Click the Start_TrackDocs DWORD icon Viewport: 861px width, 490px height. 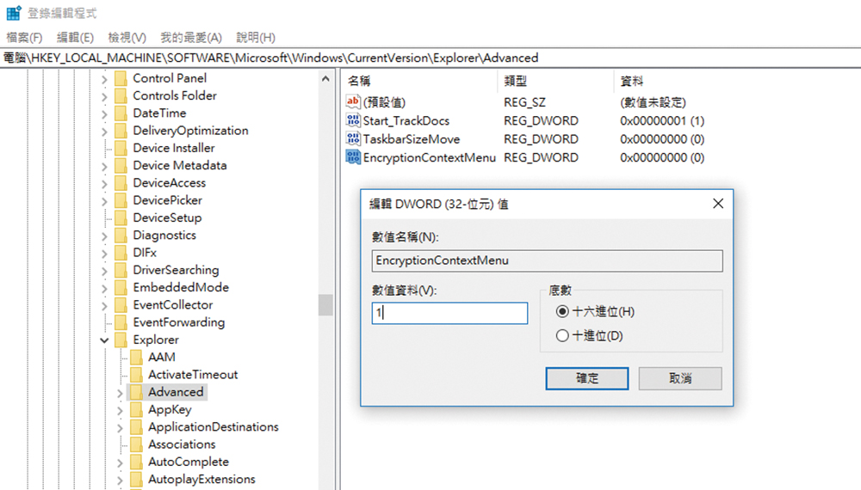pyautogui.click(x=352, y=120)
